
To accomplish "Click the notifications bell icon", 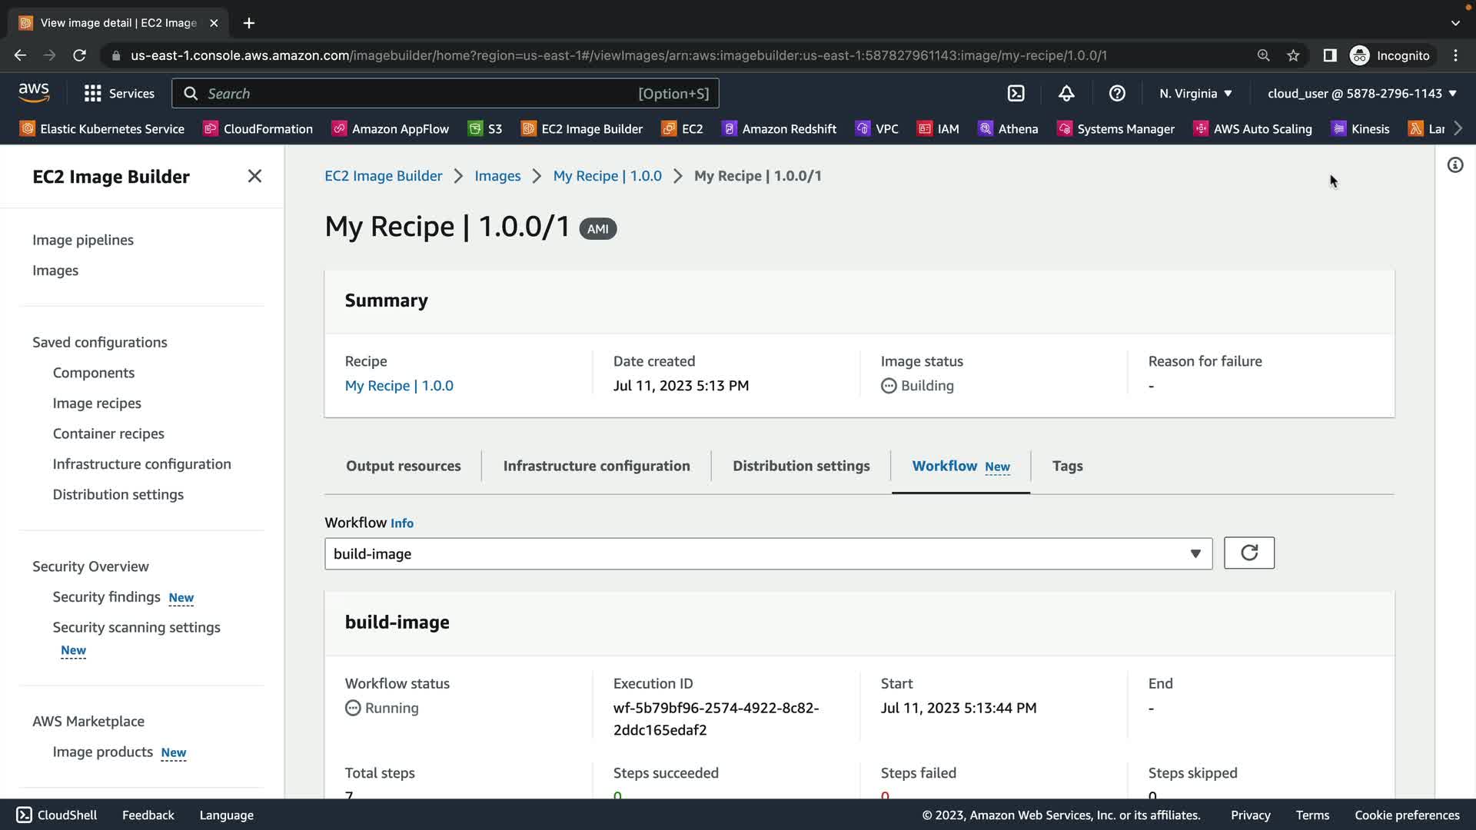I will pos(1066,93).
